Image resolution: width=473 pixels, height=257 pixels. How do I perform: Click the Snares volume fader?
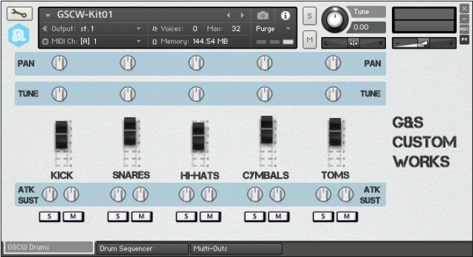(130, 132)
